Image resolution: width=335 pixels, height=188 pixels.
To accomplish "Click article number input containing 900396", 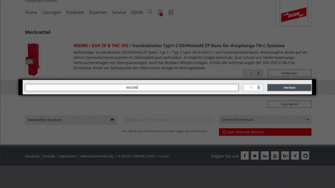I will 132,87.
